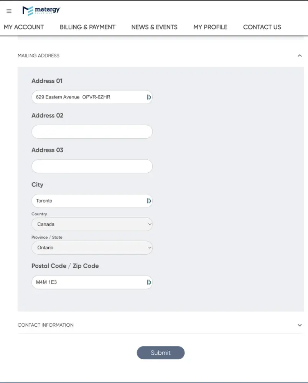Click the Postal Code / Zip Code field
The height and width of the screenshot is (383, 308).
point(88,282)
